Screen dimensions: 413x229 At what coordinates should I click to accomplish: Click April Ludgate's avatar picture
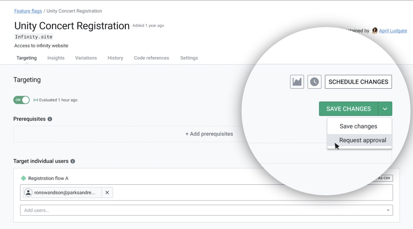pyautogui.click(x=375, y=31)
